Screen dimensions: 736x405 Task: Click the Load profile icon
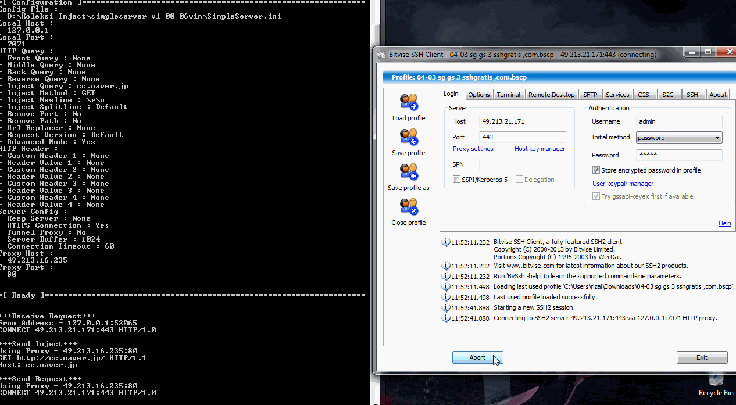409,102
